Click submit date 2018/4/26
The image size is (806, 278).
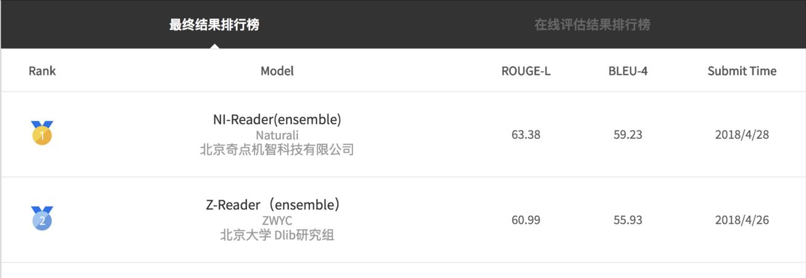pos(742,220)
